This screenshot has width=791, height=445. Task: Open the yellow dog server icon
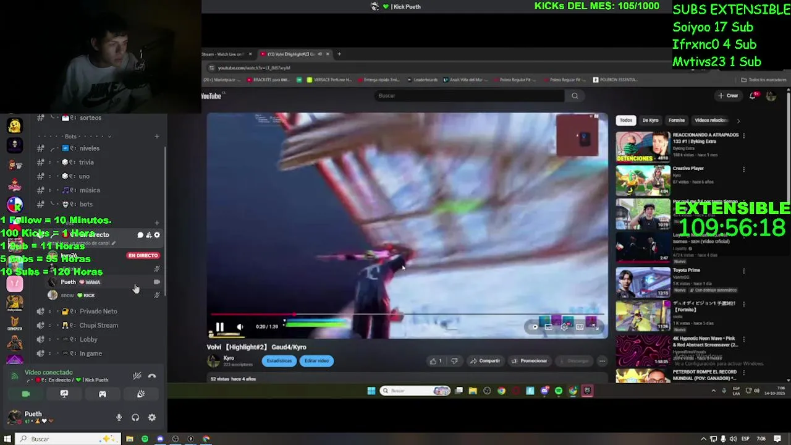click(14, 125)
